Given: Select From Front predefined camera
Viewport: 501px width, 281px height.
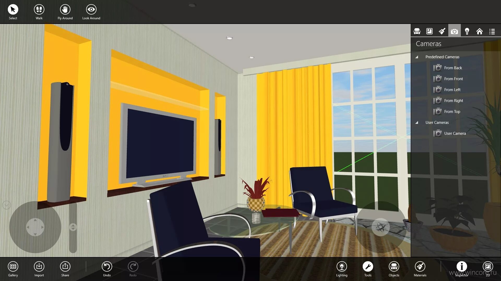Looking at the screenshot, I should [x=453, y=79].
